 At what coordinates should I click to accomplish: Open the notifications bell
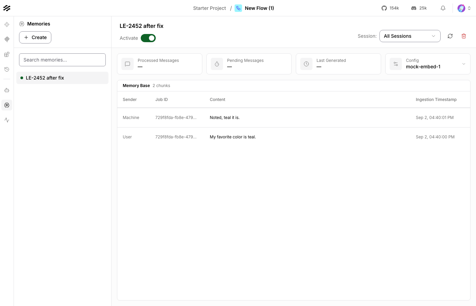click(x=443, y=8)
